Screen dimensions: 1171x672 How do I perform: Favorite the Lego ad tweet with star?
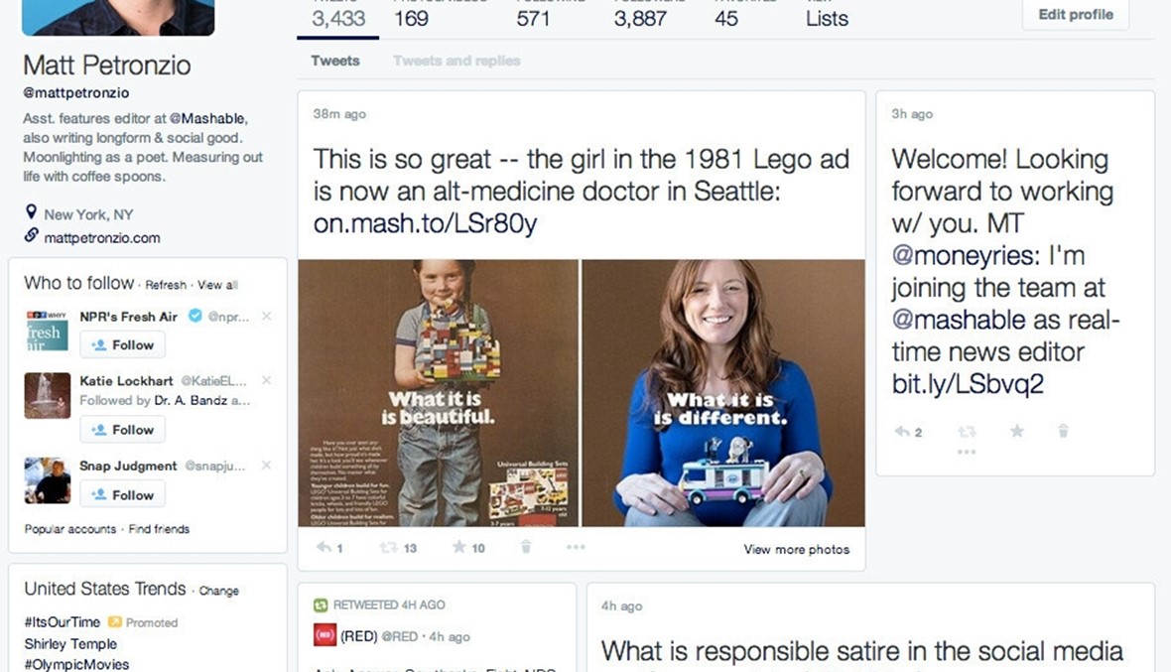click(x=459, y=548)
